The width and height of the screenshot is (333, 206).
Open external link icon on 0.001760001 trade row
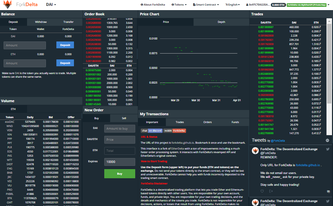tap(320, 40)
